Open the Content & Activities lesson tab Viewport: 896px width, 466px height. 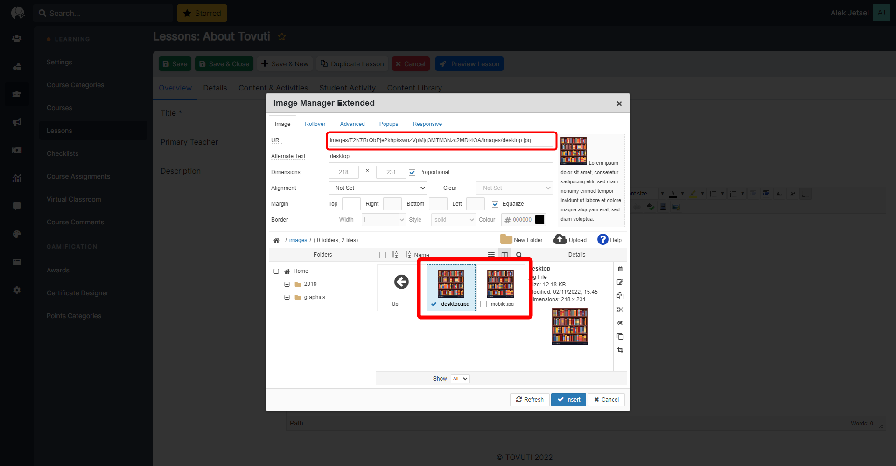pyautogui.click(x=273, y=88)
